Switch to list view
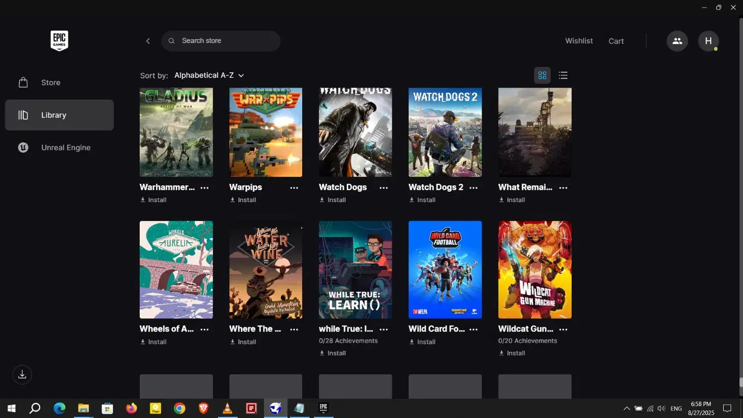This screenshot has width=743, height=418. pos(563,75)
